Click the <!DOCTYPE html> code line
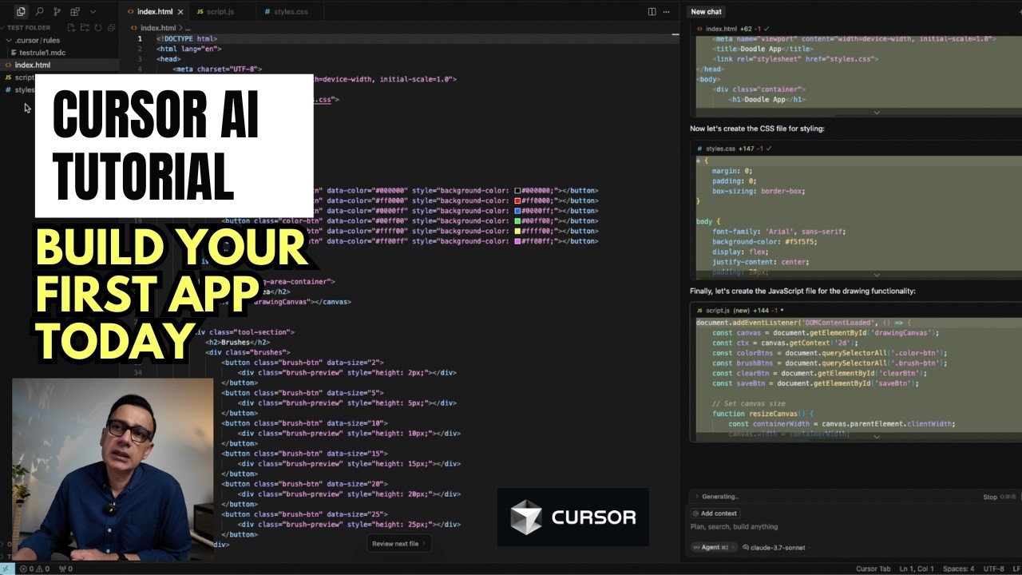 [x=187, y=38]
